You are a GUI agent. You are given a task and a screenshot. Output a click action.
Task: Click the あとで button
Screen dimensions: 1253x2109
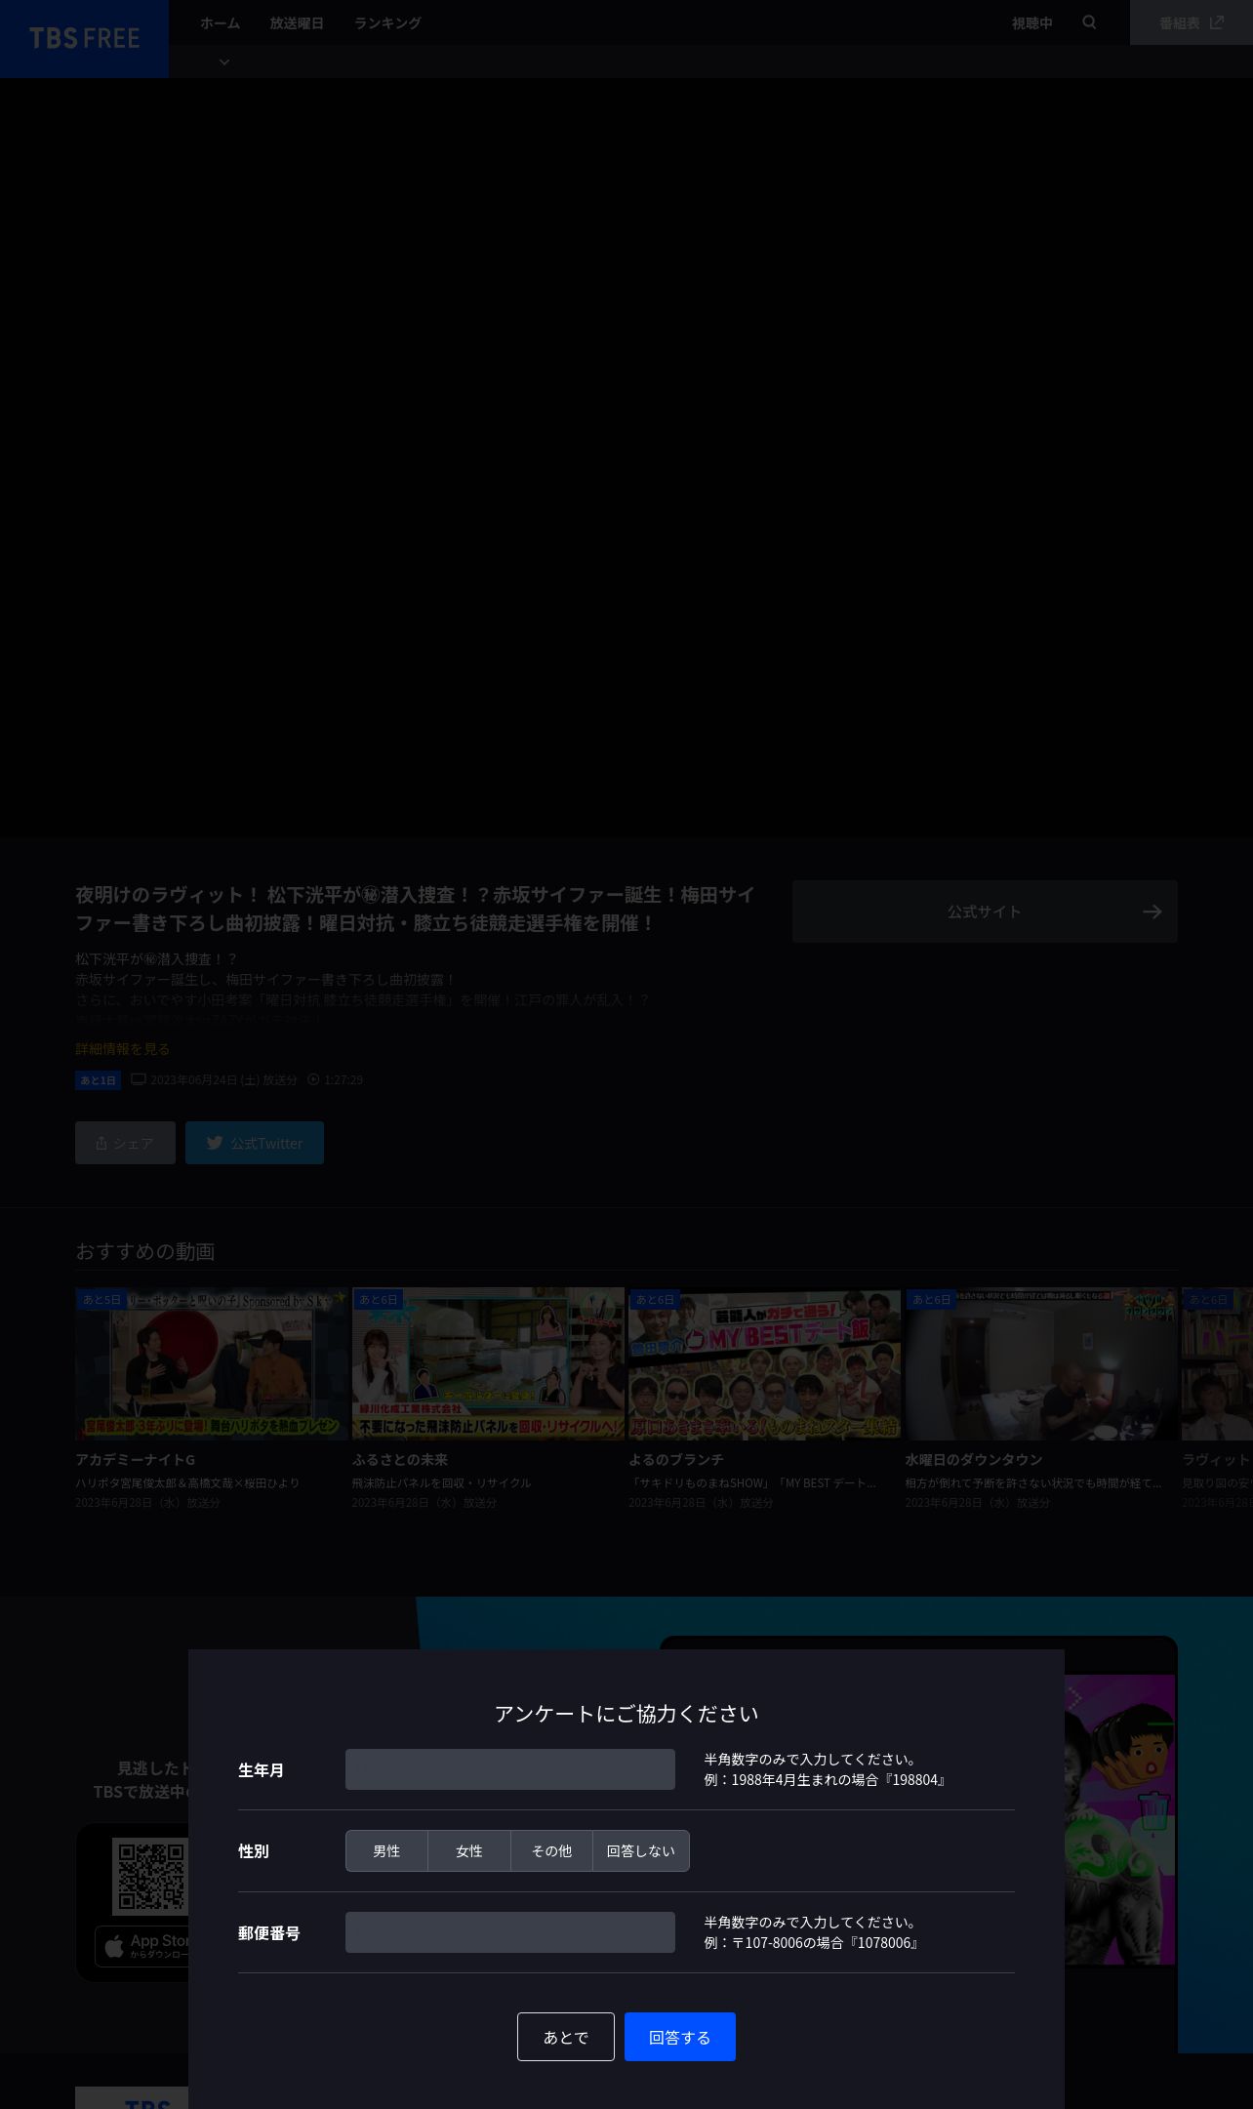(566, 2037)
